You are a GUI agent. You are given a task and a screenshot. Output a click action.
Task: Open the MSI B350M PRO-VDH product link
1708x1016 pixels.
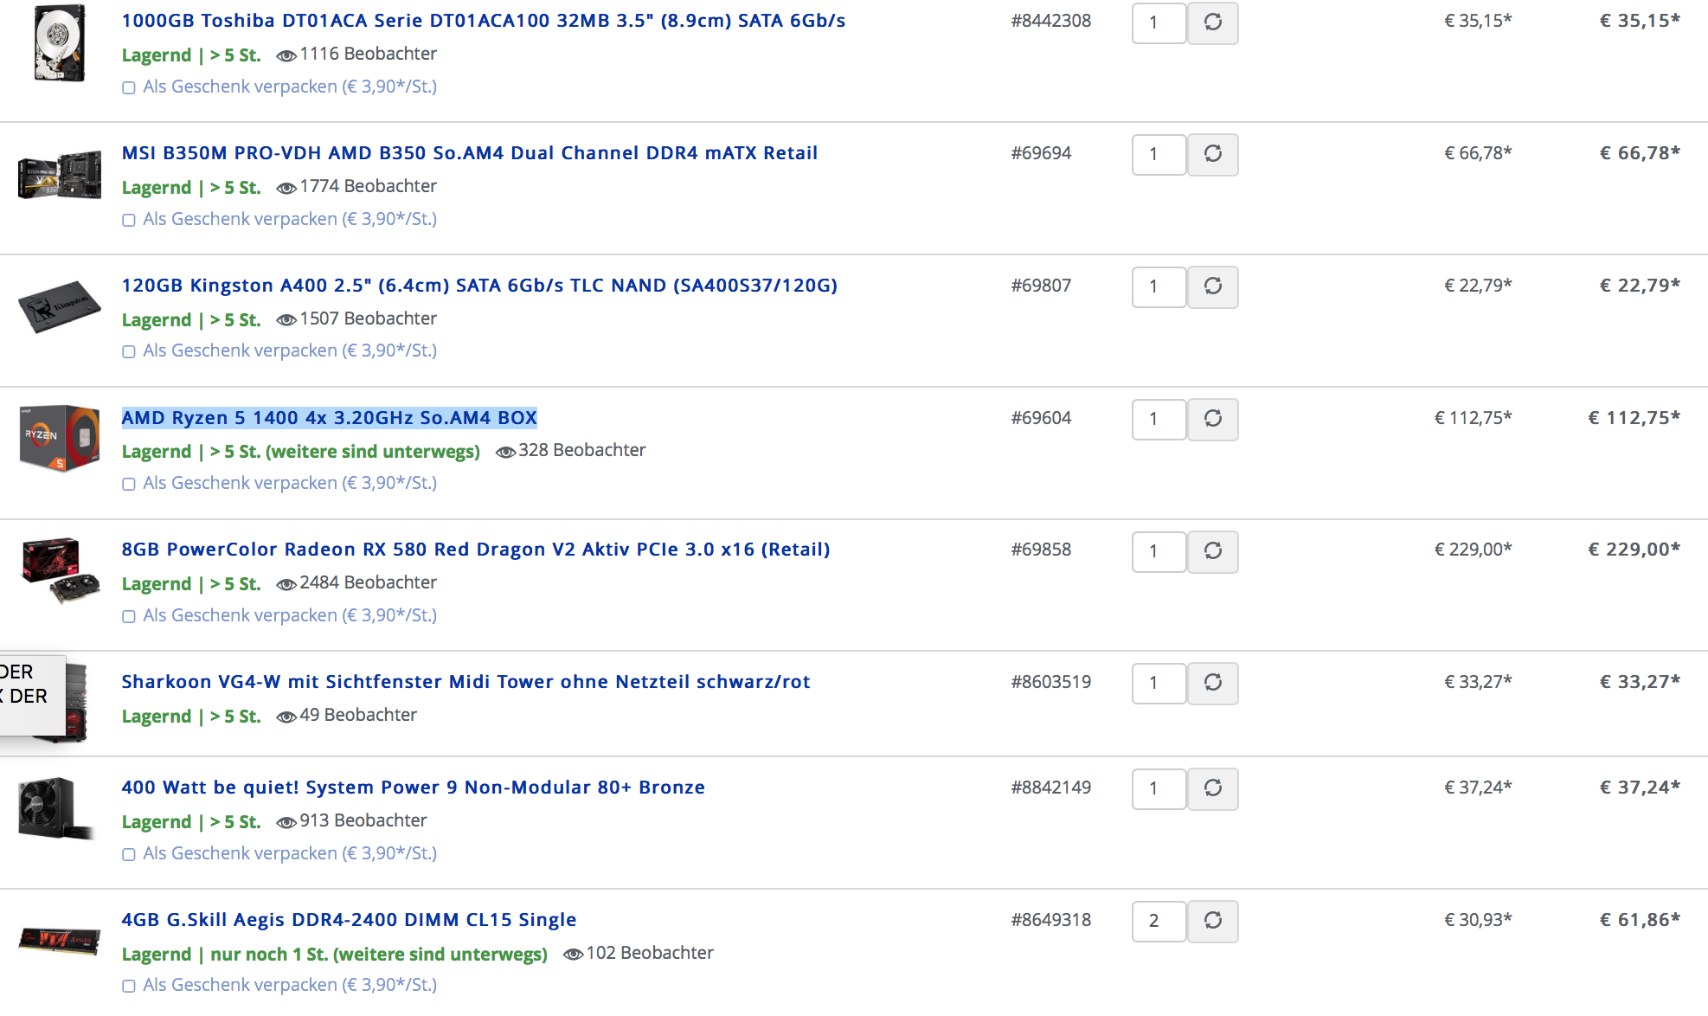[x=469, y=153]
